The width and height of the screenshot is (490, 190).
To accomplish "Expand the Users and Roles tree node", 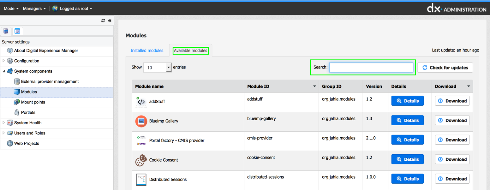I will point(4,133).
